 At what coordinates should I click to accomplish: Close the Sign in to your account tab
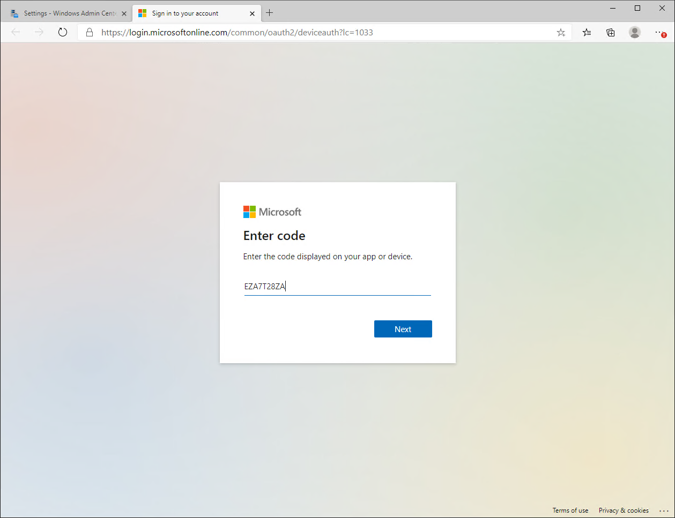coord(252,14)
